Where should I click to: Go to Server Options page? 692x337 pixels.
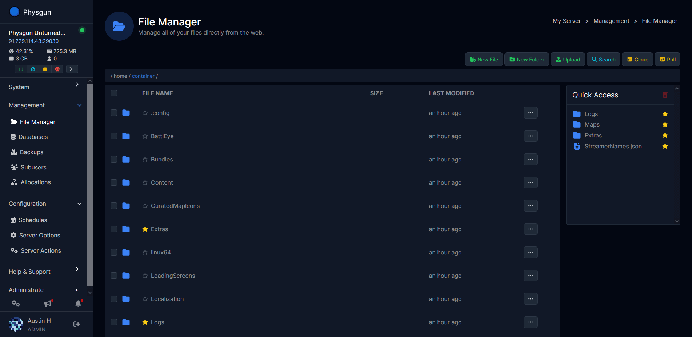(39, 235)
